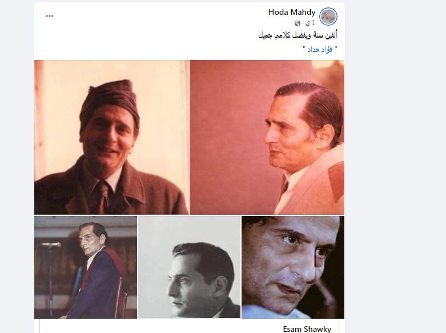Screen dimensions: 446x333
Task: Click the necktie of man in brown coat
Action: [x=103, y=195]
